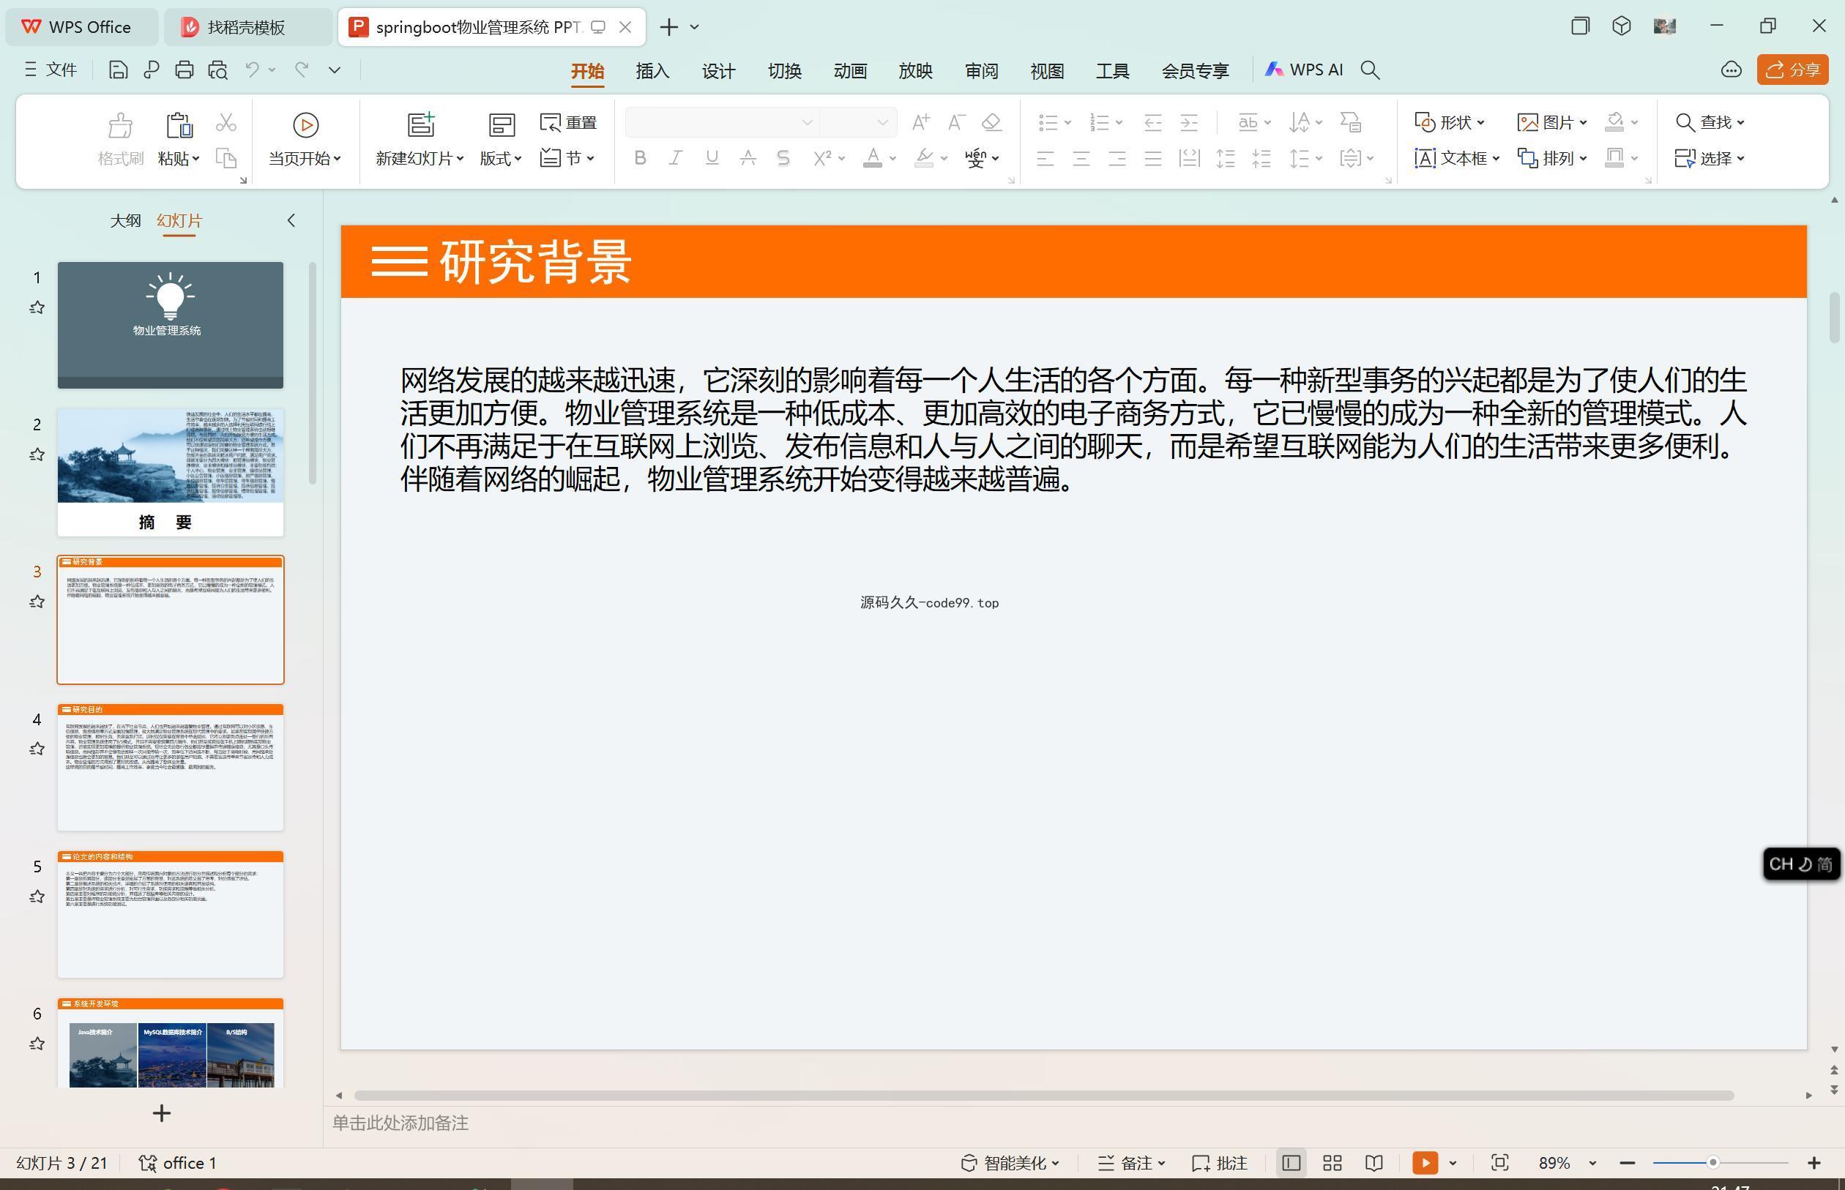
Task: Click Comments (批注) in status bar
Action: point(1220,1163)
